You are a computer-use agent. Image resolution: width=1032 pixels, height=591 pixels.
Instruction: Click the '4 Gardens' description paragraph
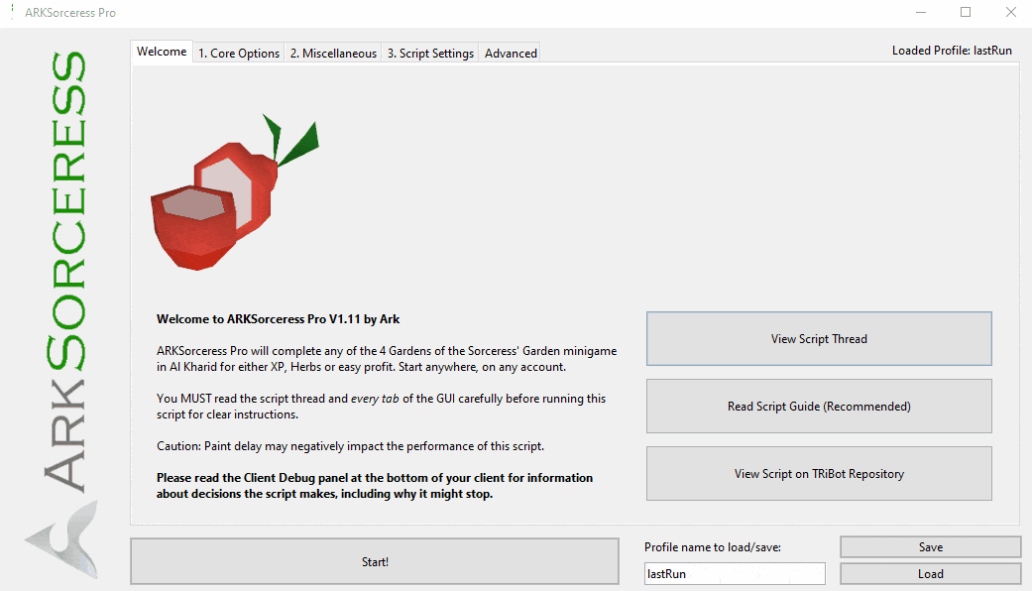pos(387,359)
